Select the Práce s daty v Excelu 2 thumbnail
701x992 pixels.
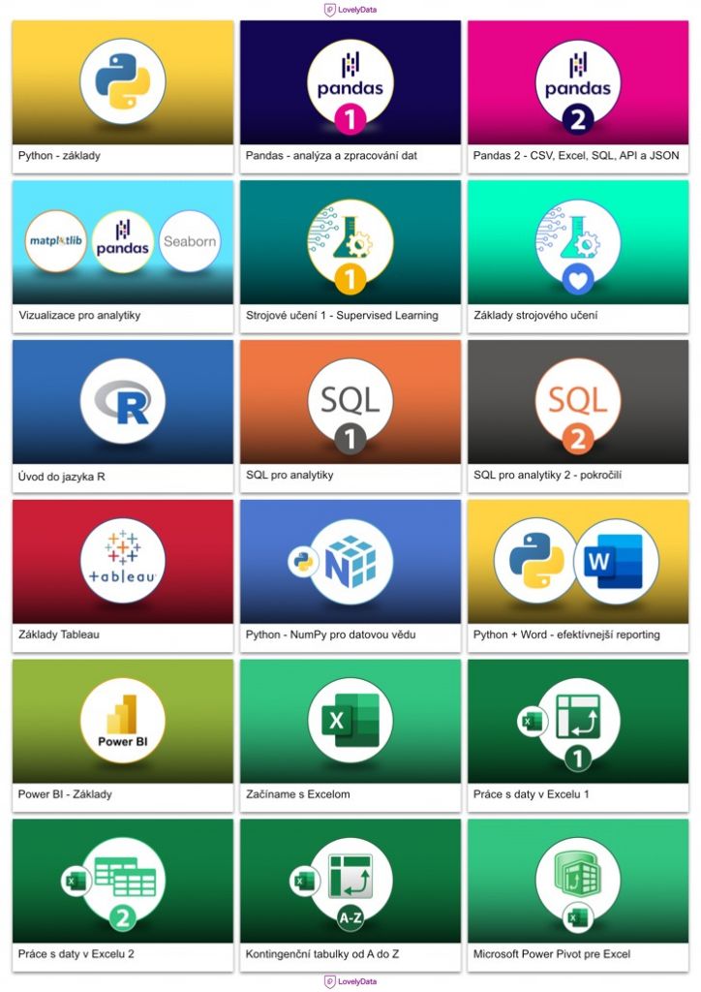click(122, 880)
